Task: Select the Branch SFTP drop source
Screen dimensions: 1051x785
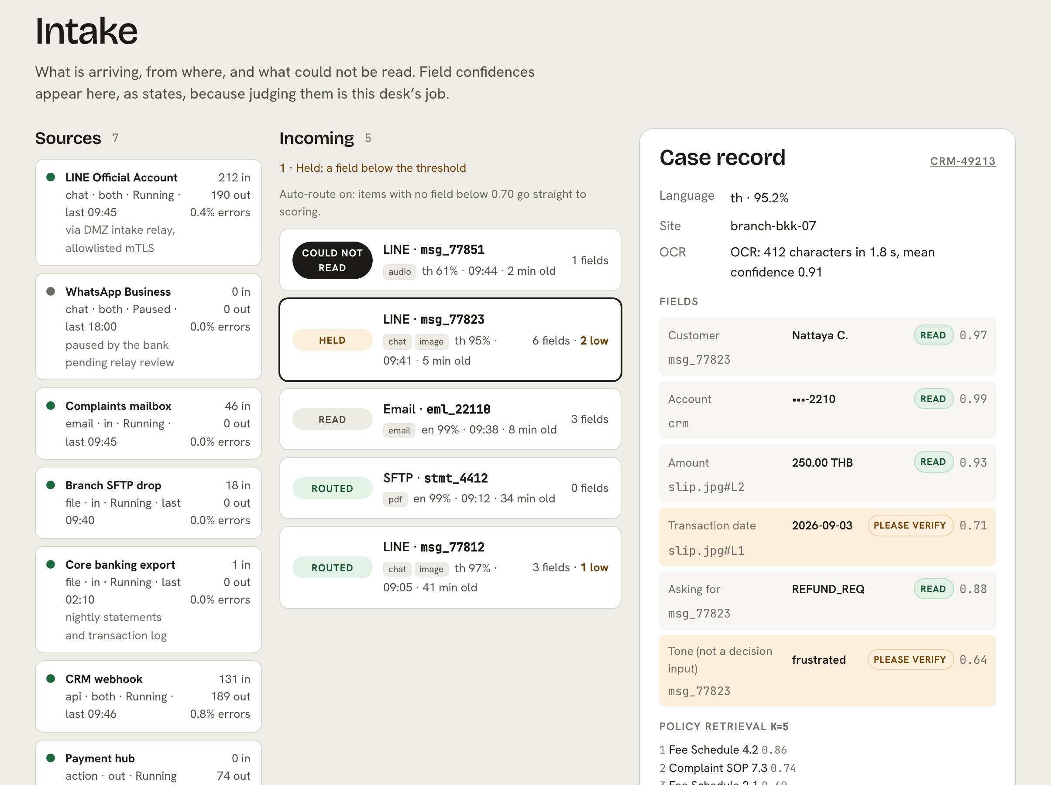Action: (x=148, y=502)
